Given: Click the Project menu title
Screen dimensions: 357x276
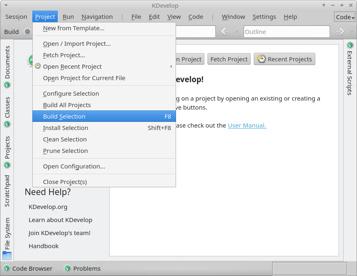Looking at the screenshot, I should [45, 17].
